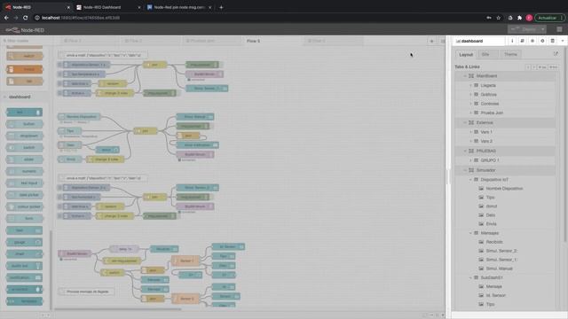
Task: Trigger first inject node button in top group
Action: (59, 65)
